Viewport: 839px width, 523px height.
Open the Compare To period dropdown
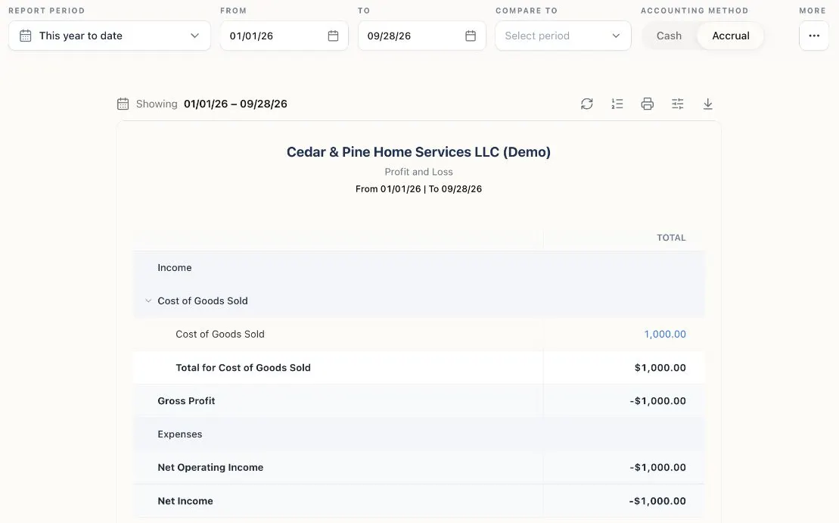[563, 36]
